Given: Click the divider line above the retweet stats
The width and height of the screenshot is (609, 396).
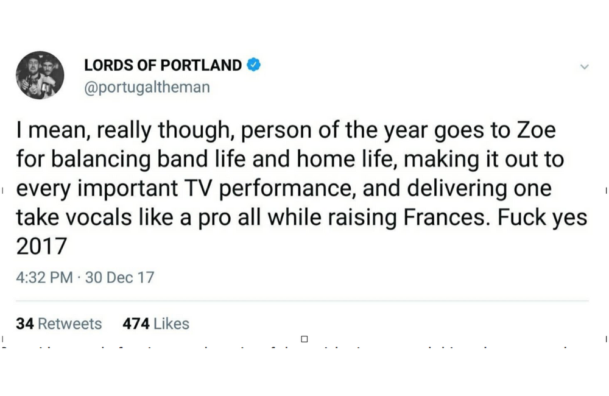Looking at the screenshot, I should point(302,300).
